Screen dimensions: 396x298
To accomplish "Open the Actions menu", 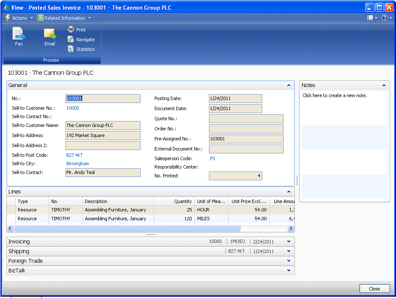I will click(x=19, y=18).
